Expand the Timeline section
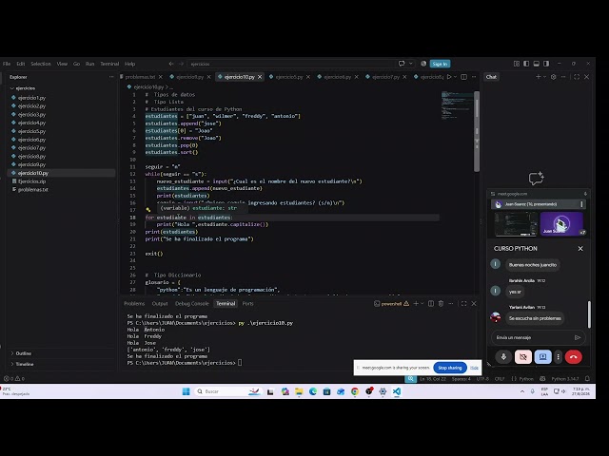The width and height of the screenshot is (609, 456). tap(24, 364)
